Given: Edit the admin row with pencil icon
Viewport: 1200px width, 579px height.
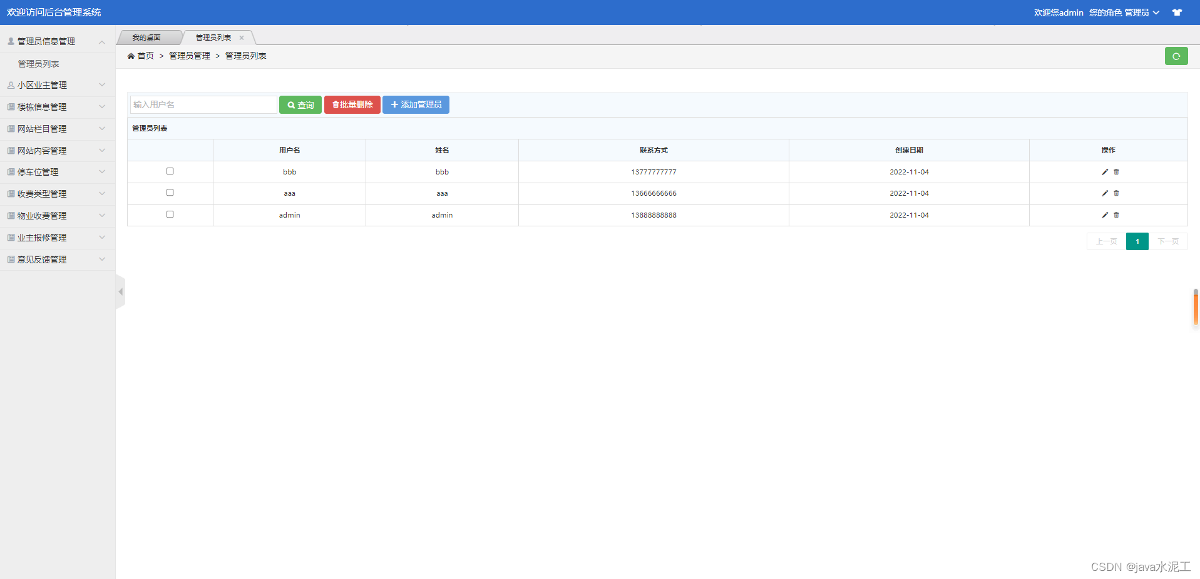Looking at the screenshot, I should [1105, 215].
